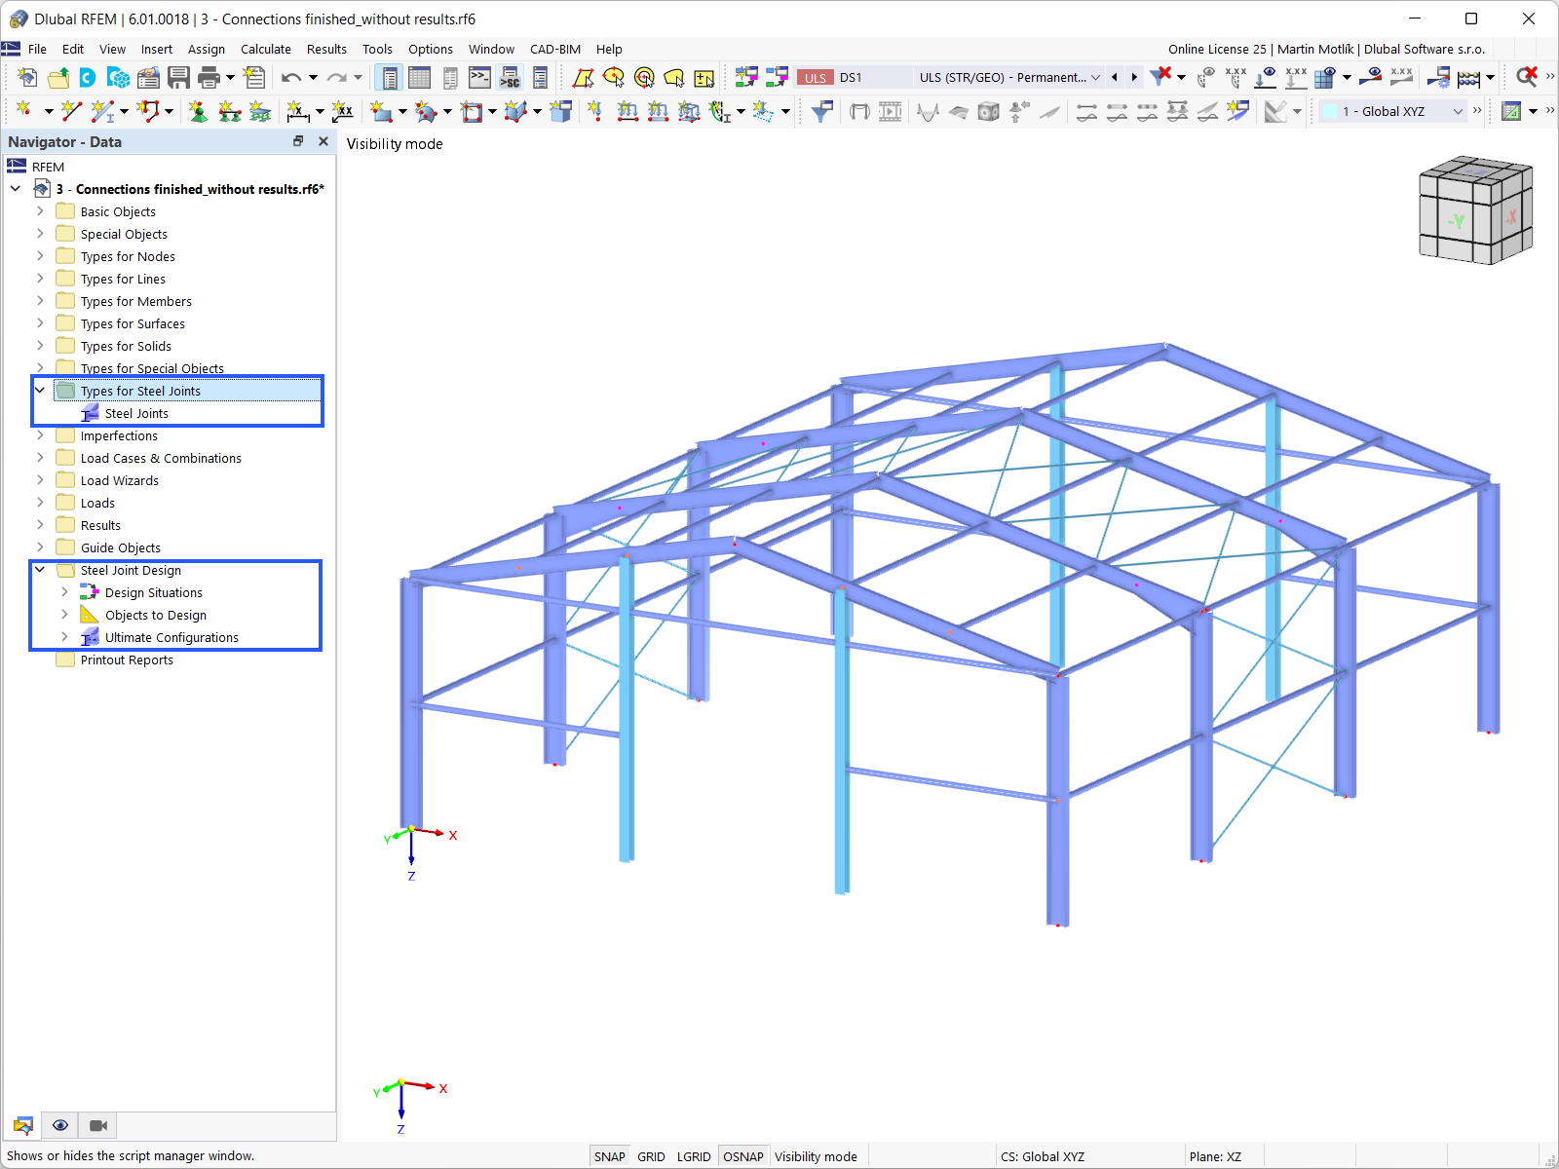Screen dimensions: 1559x1169
Task: Save the current model
Action: [179, 77]
